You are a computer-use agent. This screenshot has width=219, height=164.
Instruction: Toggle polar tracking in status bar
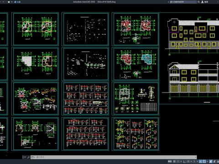(188, 161)
